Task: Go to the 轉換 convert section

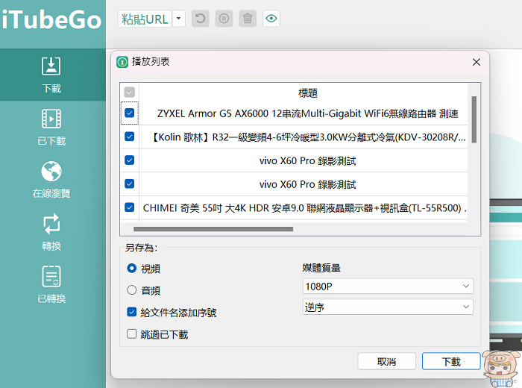Action: point(51,232)
